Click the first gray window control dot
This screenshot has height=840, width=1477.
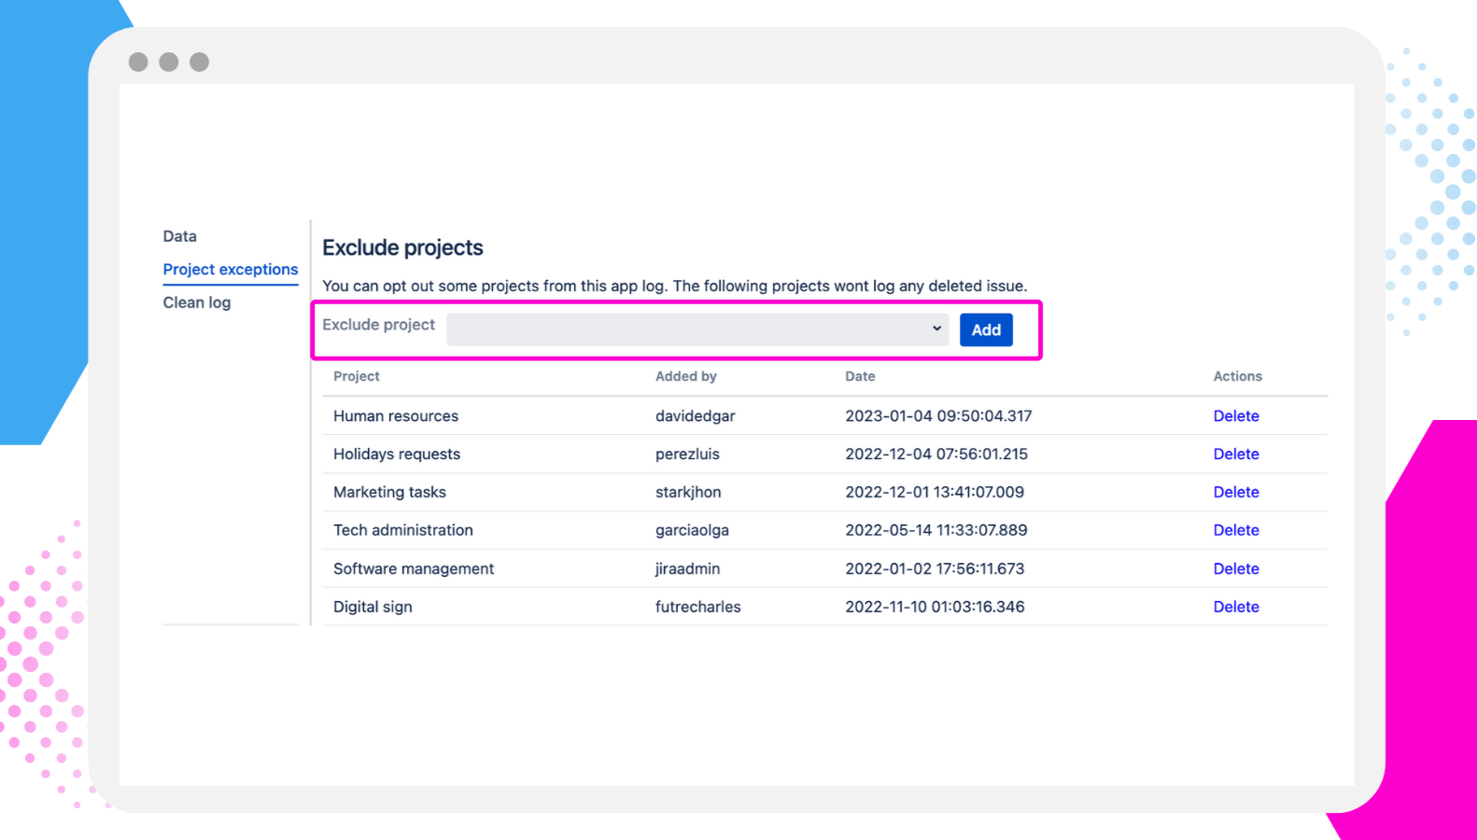[x=138, y=62]
